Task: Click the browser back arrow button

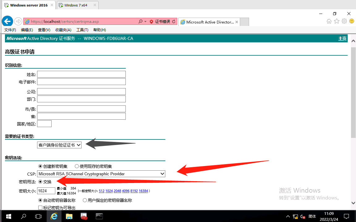Action: (7, 22)
